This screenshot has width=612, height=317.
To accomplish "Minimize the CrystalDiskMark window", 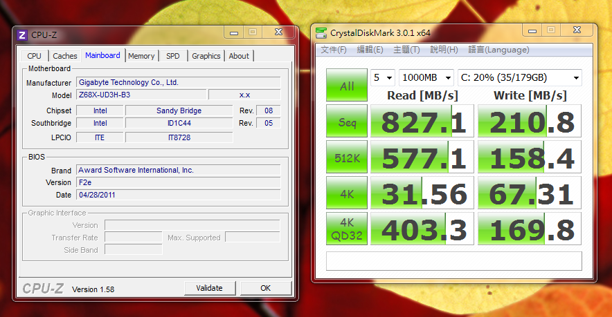I will (x=532, y=30).
